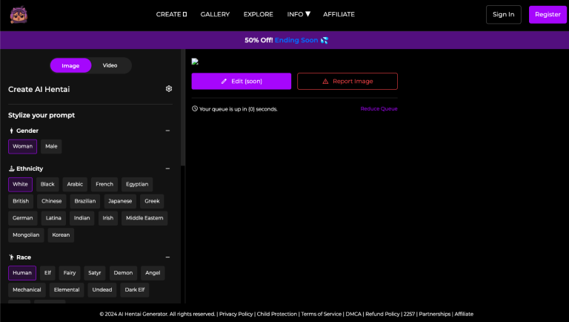Click the broken image placeholder icon
Viewport: 569px width, 322px height.
(195, 62)
